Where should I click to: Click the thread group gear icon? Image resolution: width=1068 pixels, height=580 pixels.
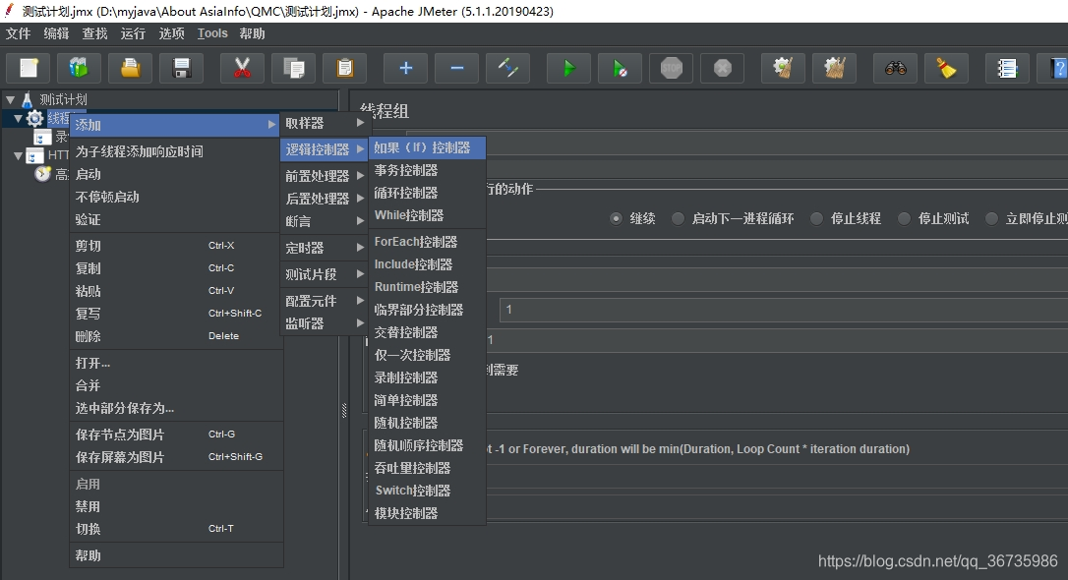click(x=34, y=118)
